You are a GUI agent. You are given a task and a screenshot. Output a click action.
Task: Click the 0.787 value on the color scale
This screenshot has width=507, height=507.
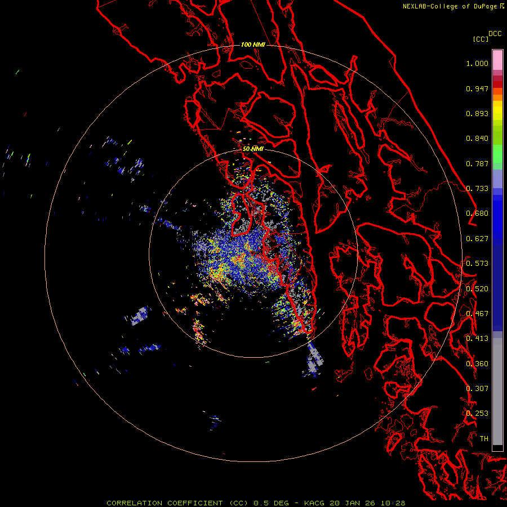tap(477, 163)
